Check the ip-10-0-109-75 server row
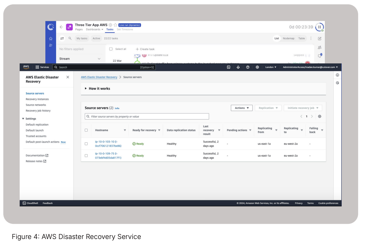Screen dimensions: 368x246 point(86,156)
